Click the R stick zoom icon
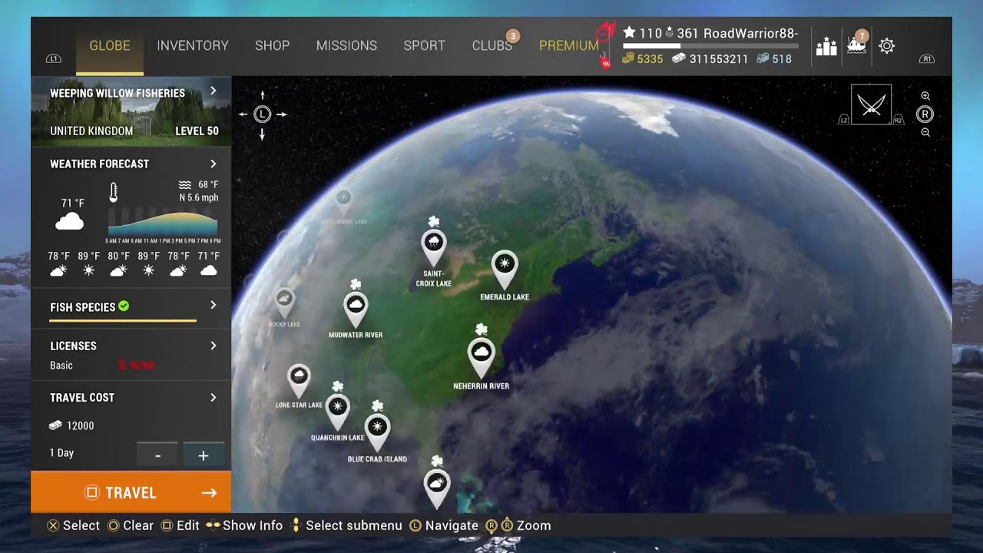 [925, 114]
